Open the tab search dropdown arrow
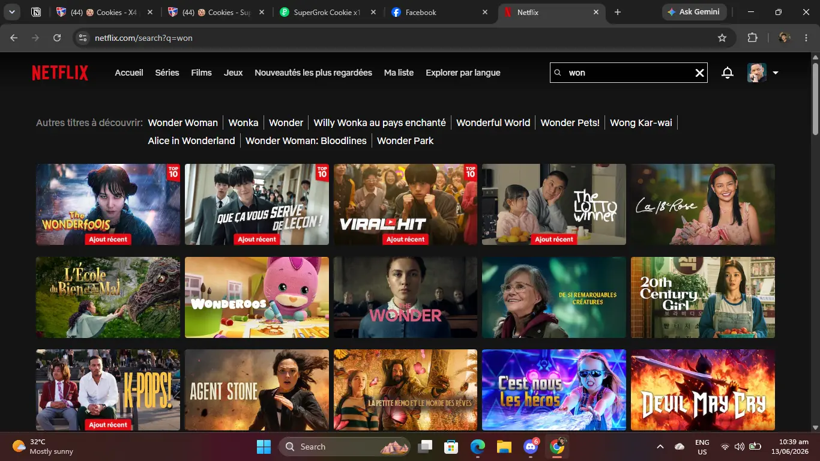 pyautogui.click(x=11, y=12)
